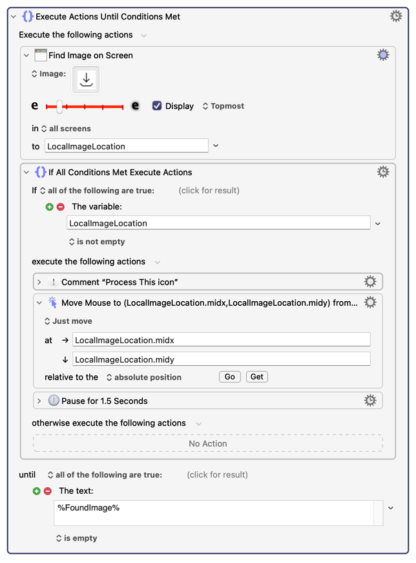Adjust the image fuzziness slider
The width and height of the screenshot is (416, 563).
(x=59, y=106)
